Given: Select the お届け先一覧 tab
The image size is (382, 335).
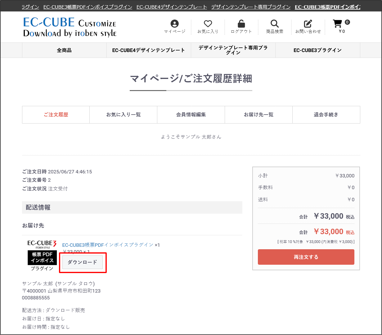Looking at the screenshot, I should pyautogui.click(x=258, y=115).
